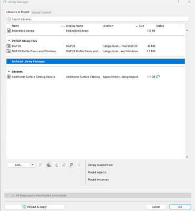
Task: Click the Cancel button
Action: click(x=156, y=207)
